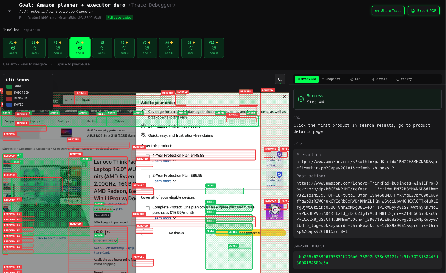Select step #7 checkmark icon in the timeline

(x=147, y=48)
